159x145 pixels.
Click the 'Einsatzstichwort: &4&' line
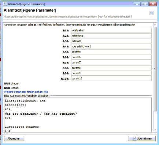tap(25, 100)
